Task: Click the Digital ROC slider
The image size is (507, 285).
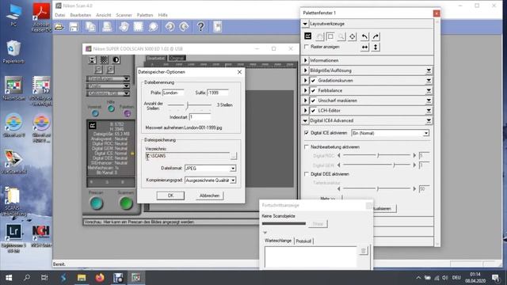Action: click(x=377, y=155)
